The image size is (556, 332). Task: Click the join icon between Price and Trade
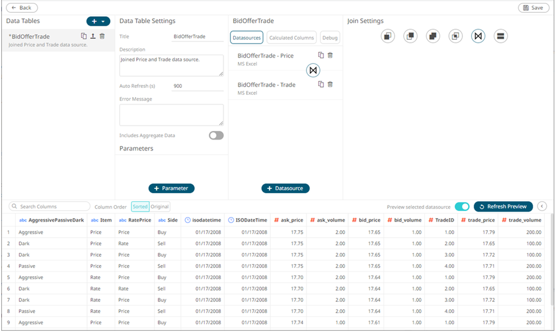pyautogui.click(x=313, y=70)
